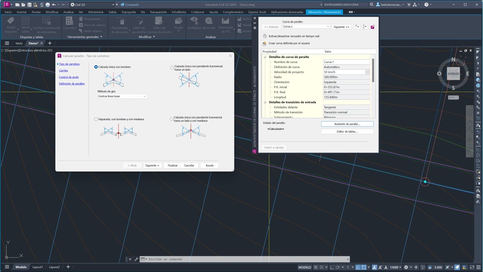Click the Recorrido ribbon icon
483x272 pixels.
[x=209, y=23]
